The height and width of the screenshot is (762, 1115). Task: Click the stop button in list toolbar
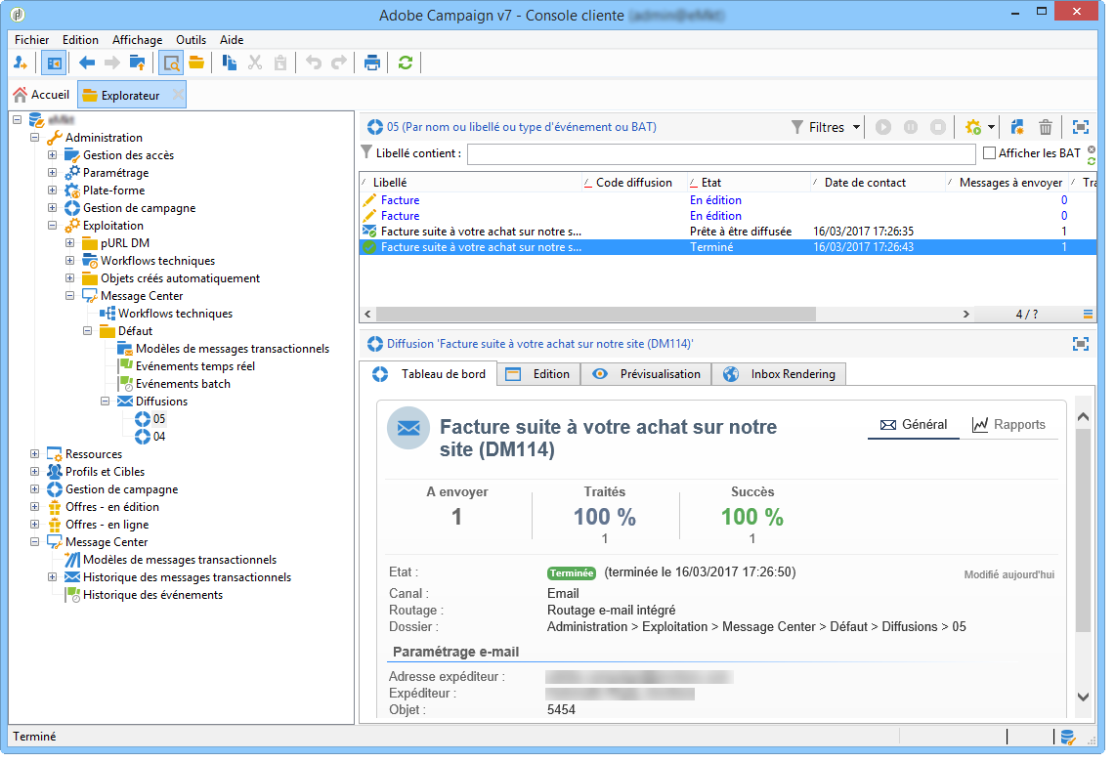tap(938, 127)
